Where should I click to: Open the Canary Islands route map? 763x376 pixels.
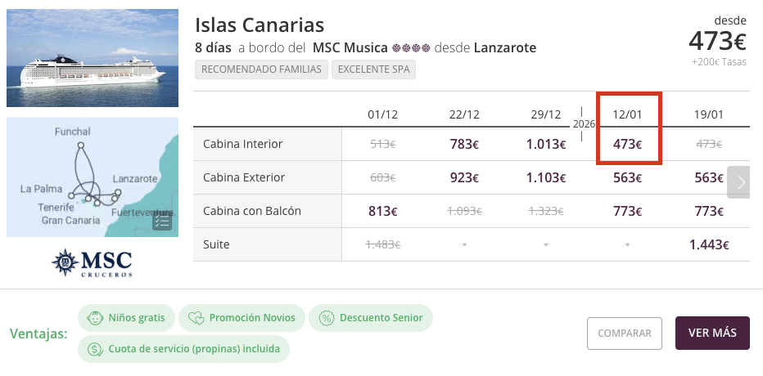point(93,177)
